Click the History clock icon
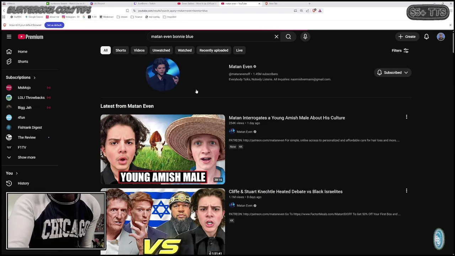Viewport: 455px width, 256px height. click(9, 183)
